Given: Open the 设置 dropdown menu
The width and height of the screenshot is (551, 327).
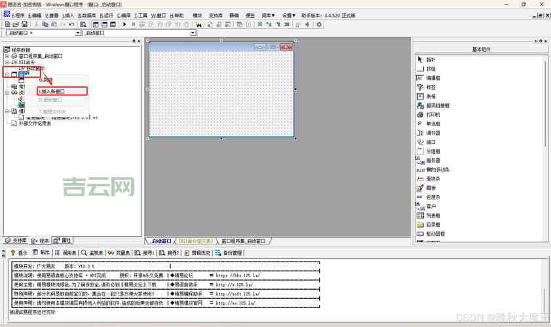Looking at the screenshot, I should pos(288,15).
